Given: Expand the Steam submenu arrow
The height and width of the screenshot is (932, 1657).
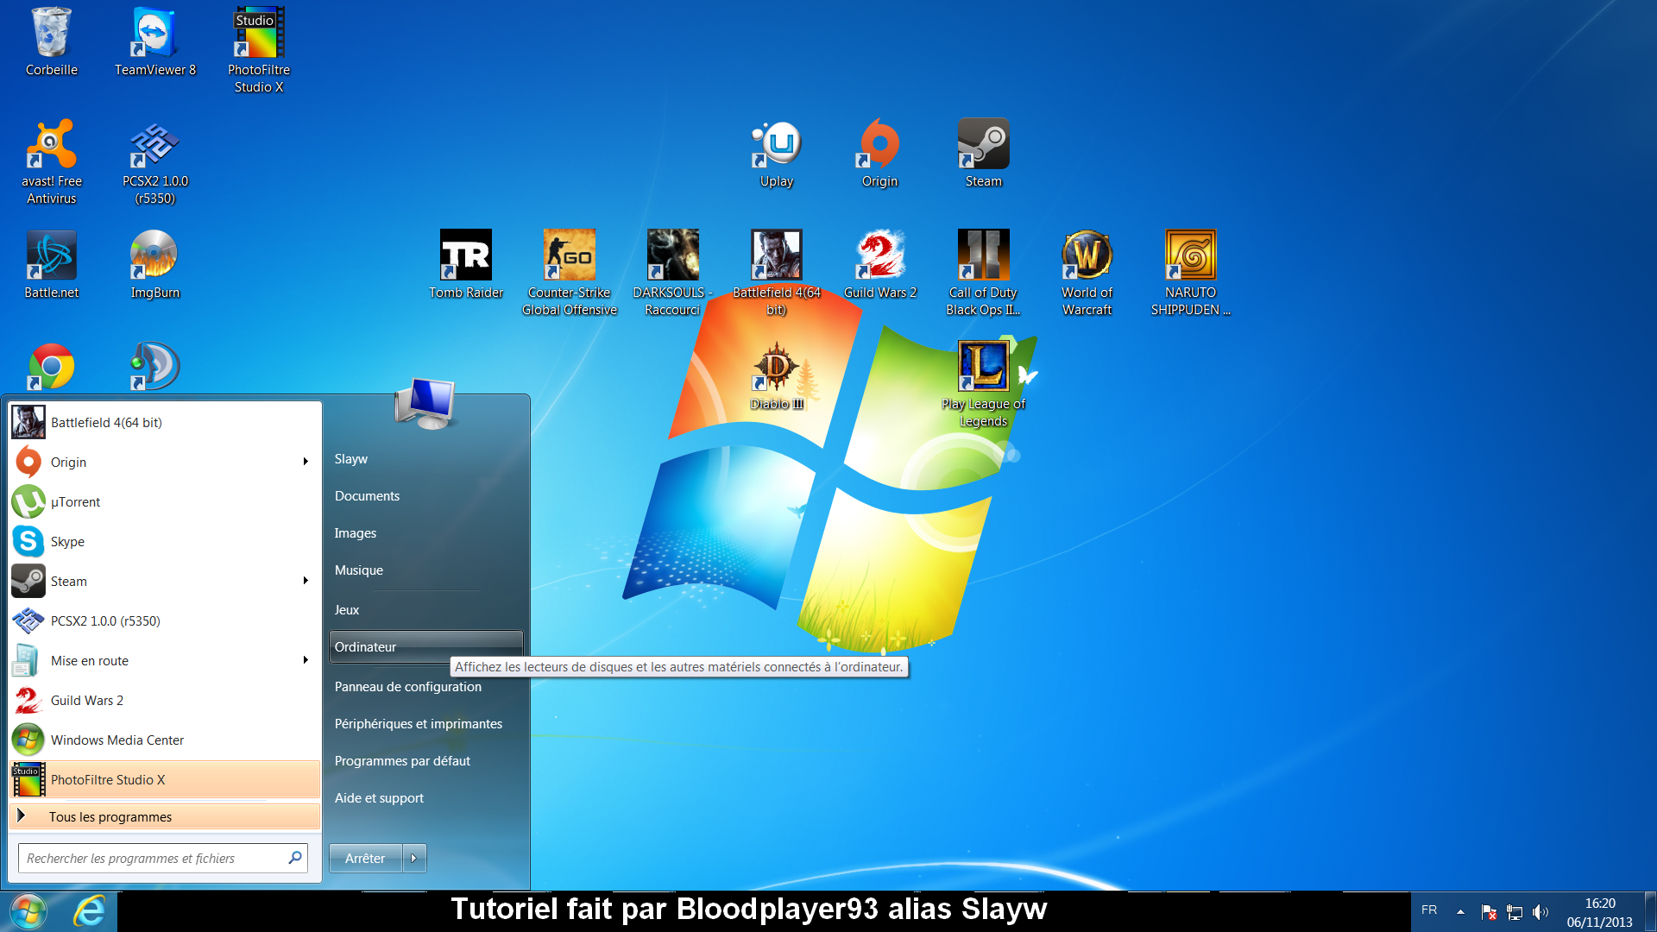Looking at the screenshot, I should coord(306,581).
